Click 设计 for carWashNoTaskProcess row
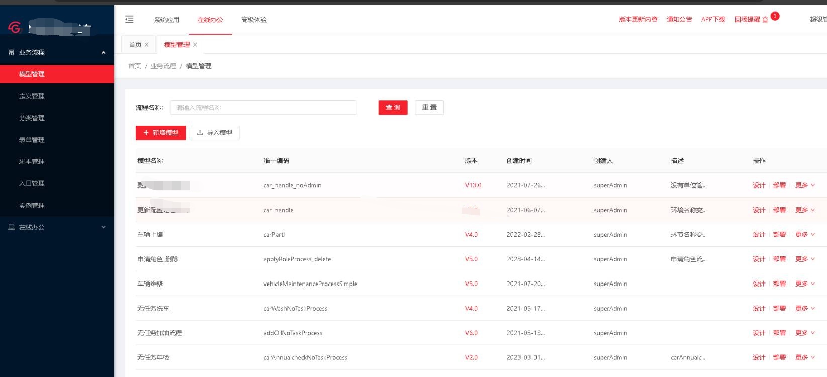The width and height of the screenshot is (827, 377). (759, 309)
